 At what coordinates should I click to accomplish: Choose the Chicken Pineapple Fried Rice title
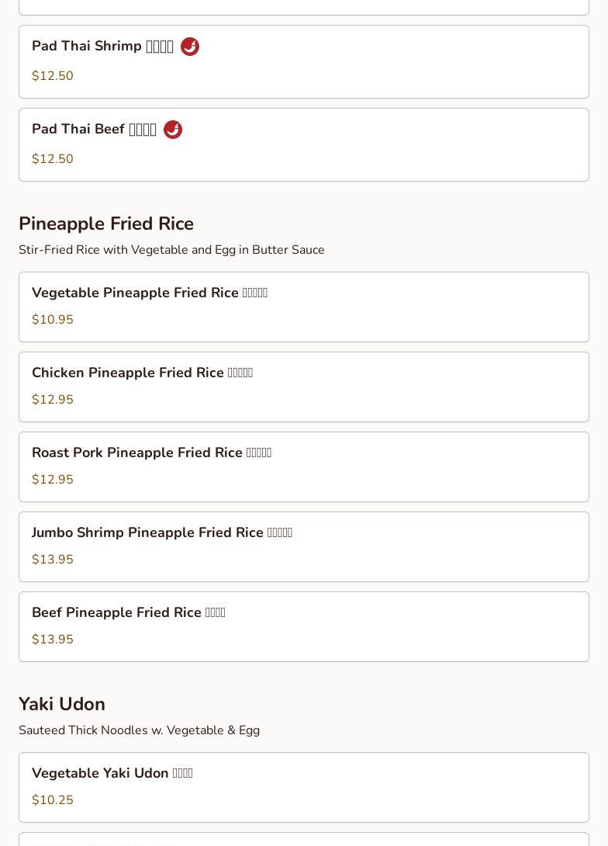pos(142,373)
